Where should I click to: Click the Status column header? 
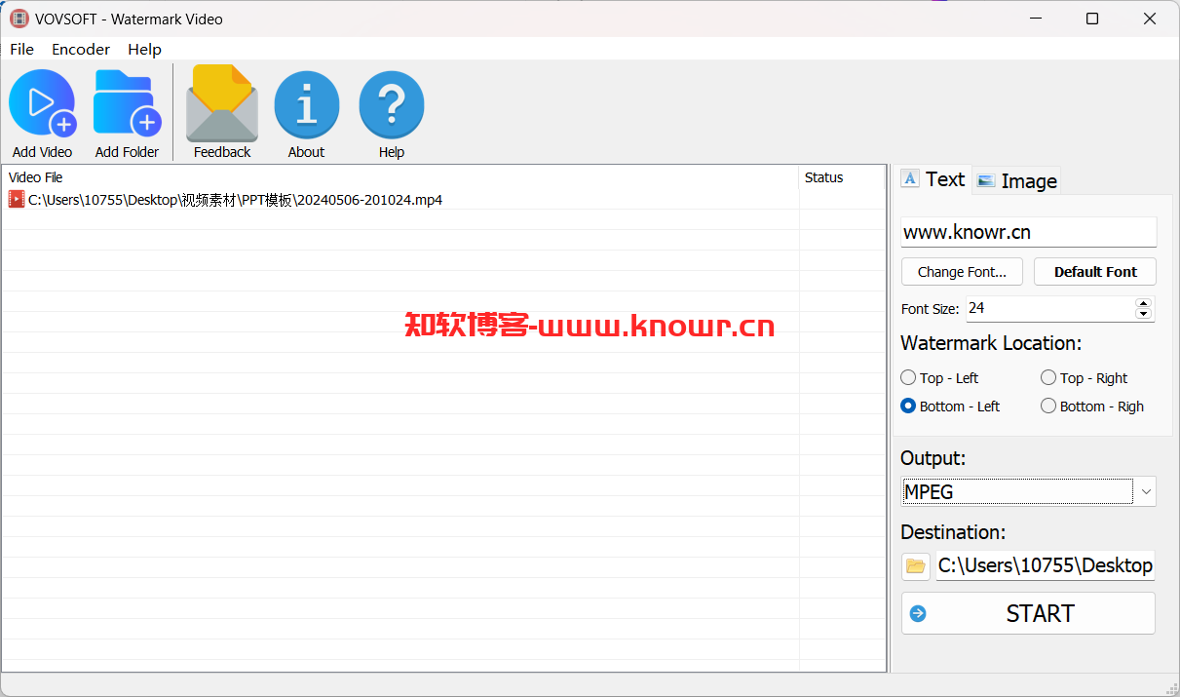point(842,177)
